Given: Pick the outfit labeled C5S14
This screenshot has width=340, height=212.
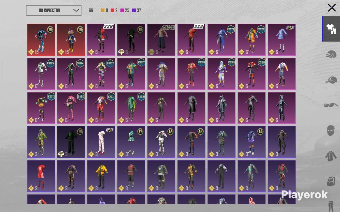Looking at the screenshot, I should pos(252,74).
